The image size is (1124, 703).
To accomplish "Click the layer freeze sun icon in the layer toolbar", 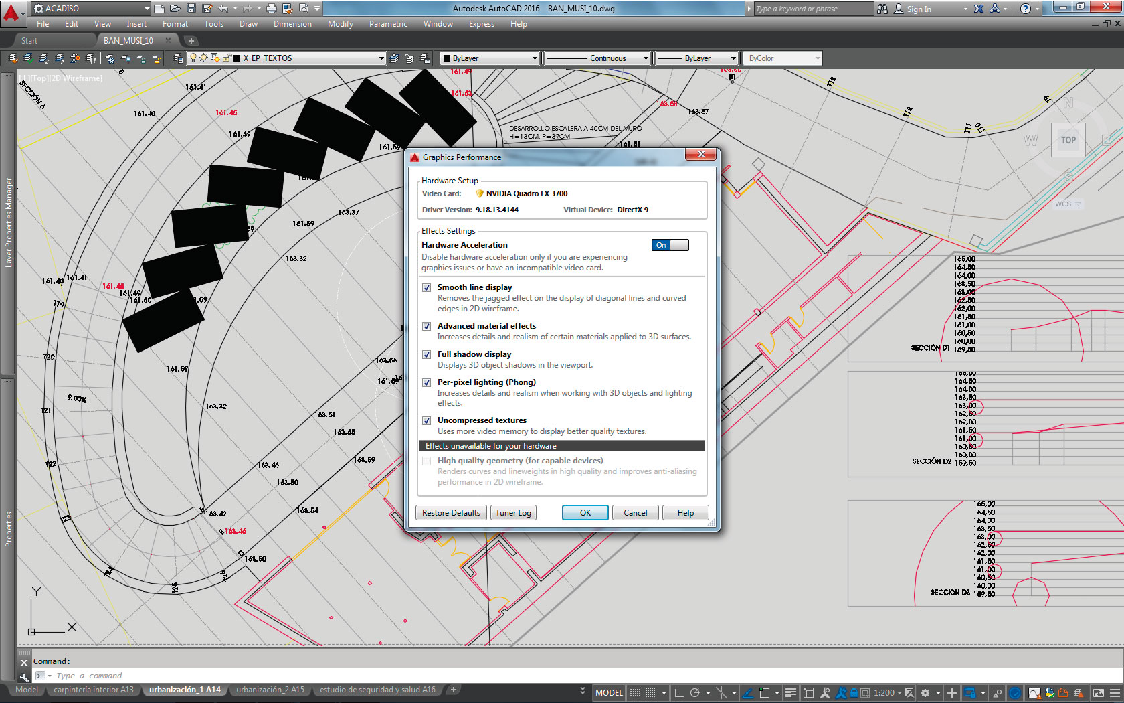I will click(205, 58).
